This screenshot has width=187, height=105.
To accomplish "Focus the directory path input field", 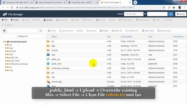I will tap(22, 31).
